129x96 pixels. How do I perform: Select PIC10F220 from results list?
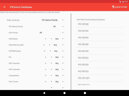pyautogui.click(x=100, y=51)
